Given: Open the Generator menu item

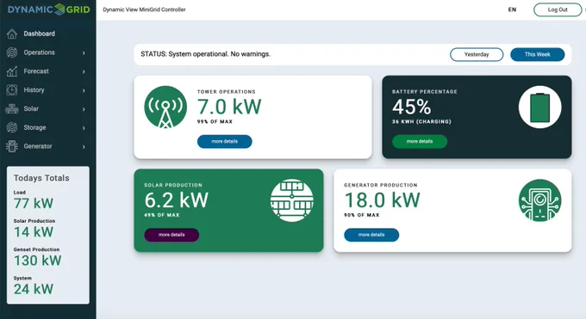Looking at the screenshot, I should pos(38,146).
